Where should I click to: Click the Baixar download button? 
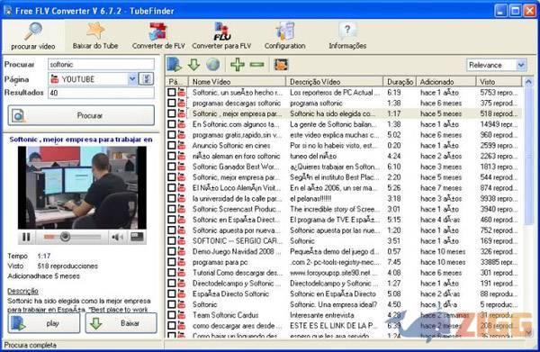[121, 323]
